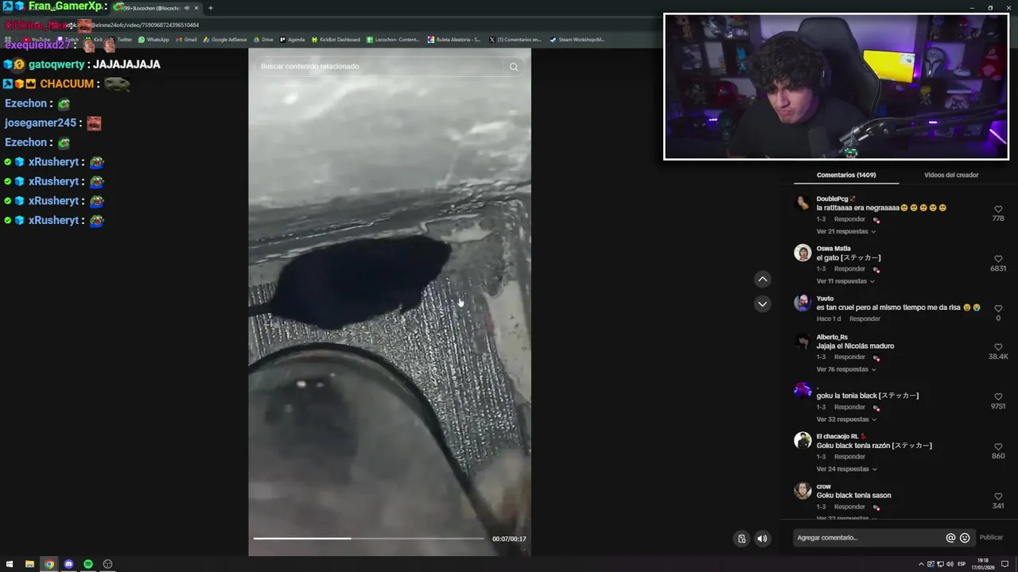The height and width of the screenshot is (572, 1018).
Task: Click the auto-scroll icon beside the speaker button
Action: pyautogui.click(x=741, y=539)
